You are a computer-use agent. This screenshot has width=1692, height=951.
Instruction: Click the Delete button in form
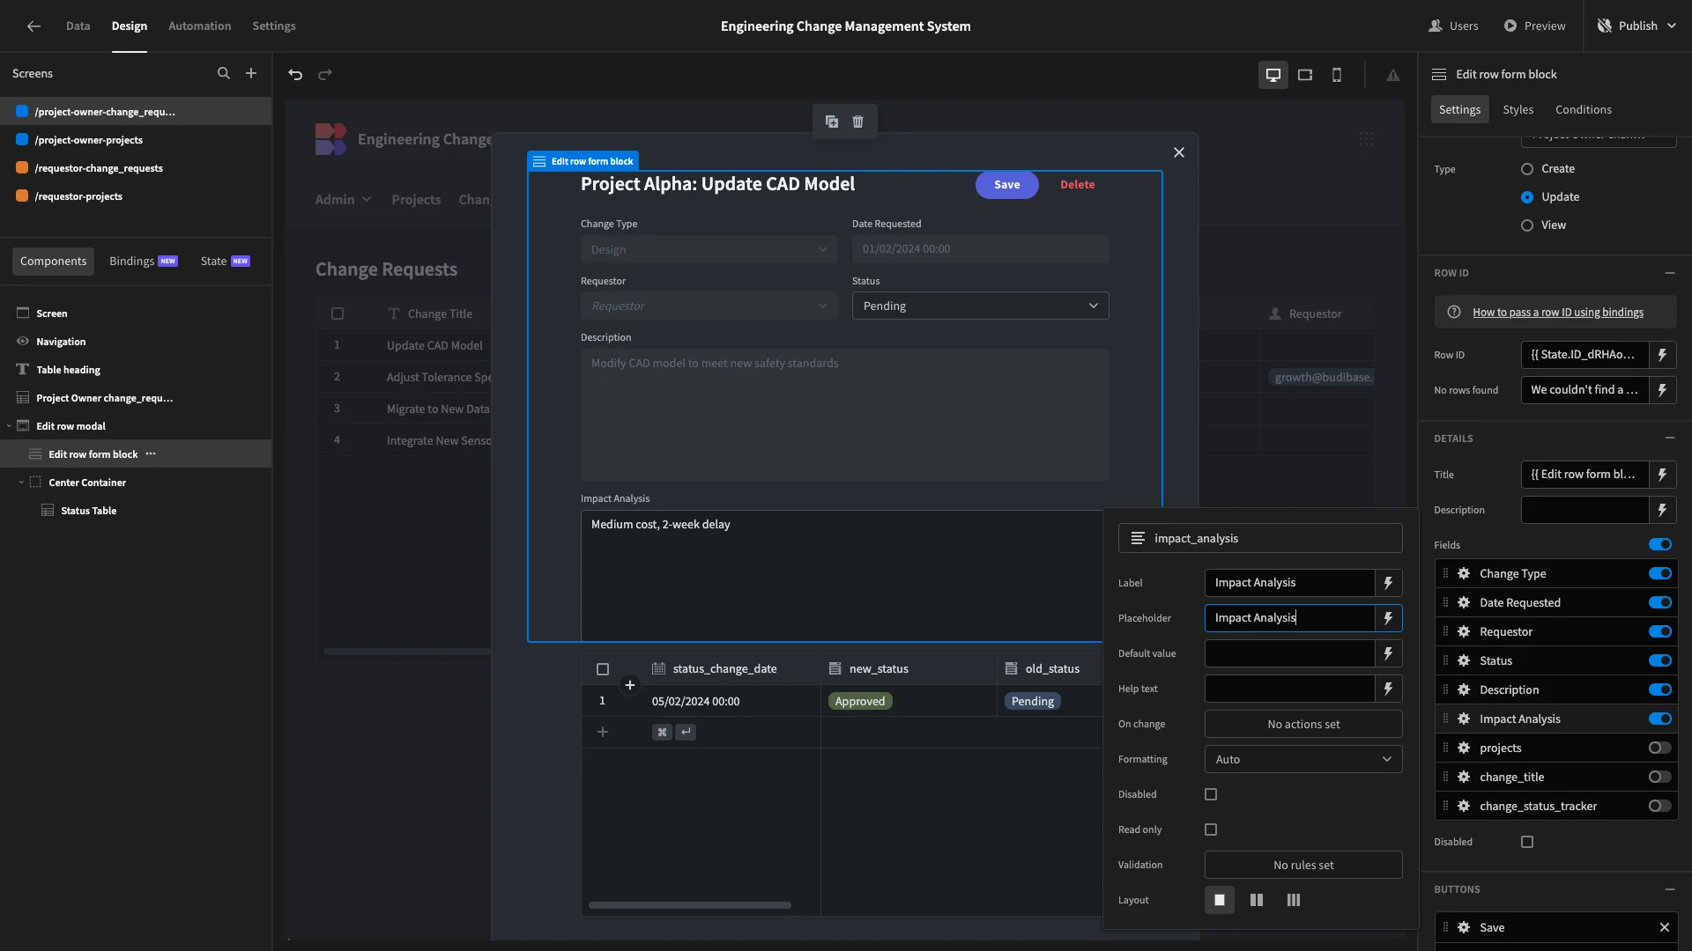click(1077, 185)
